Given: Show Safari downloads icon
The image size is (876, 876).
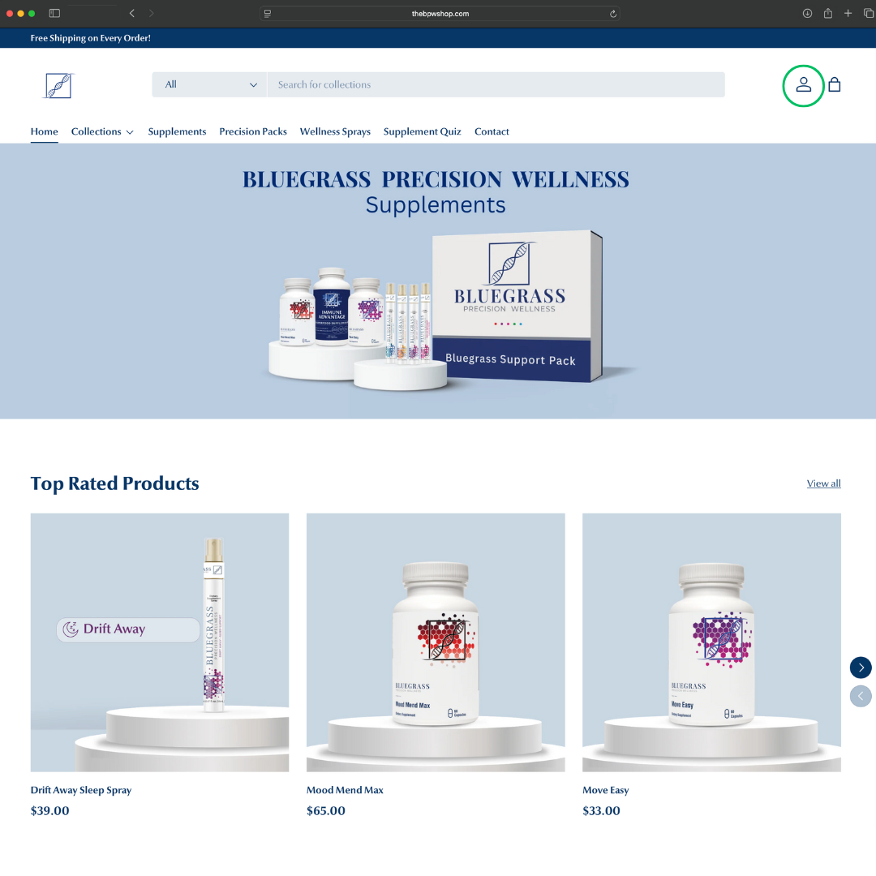Looking at the screenshot, I should [807, 14].
